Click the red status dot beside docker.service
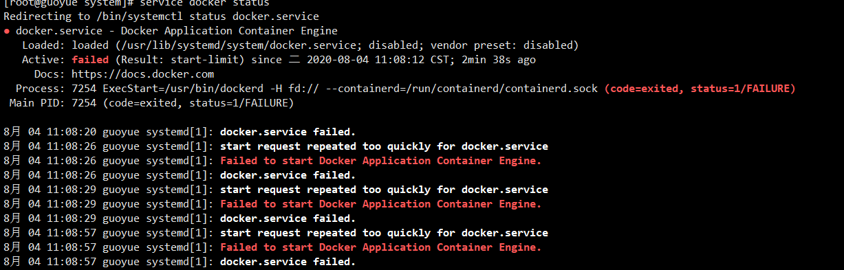 click(x=7, y=32)
